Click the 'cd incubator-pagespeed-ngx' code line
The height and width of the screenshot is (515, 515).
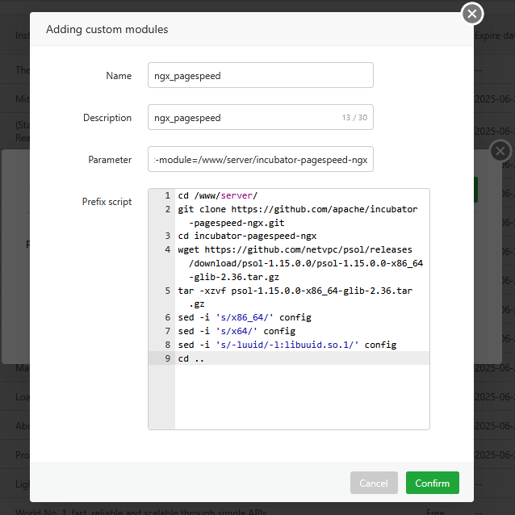(247, 237)
